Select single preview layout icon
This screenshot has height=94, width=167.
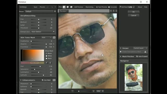tap(64, 7)
